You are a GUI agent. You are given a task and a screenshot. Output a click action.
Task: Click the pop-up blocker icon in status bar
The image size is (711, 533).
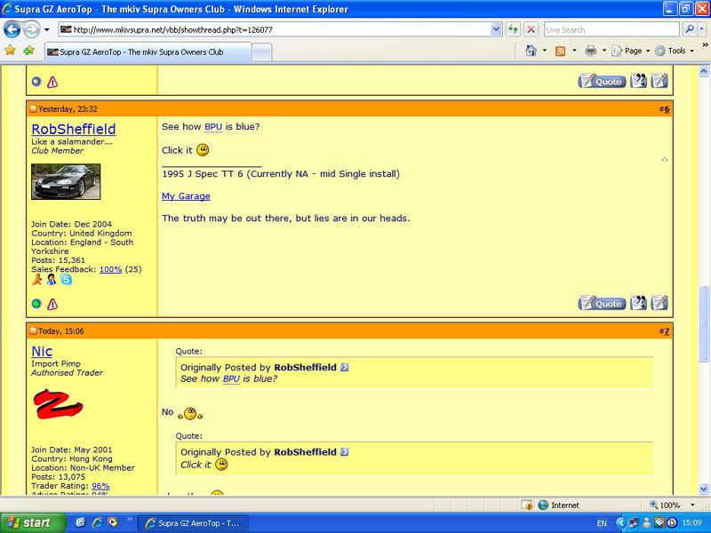[x=526, y=505]
